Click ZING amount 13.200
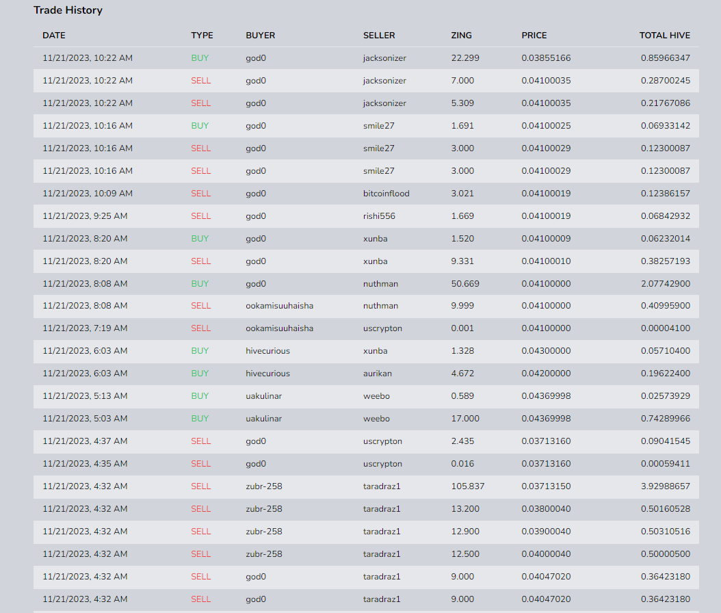This screenshot has width=721, height=613. (465, 508)
